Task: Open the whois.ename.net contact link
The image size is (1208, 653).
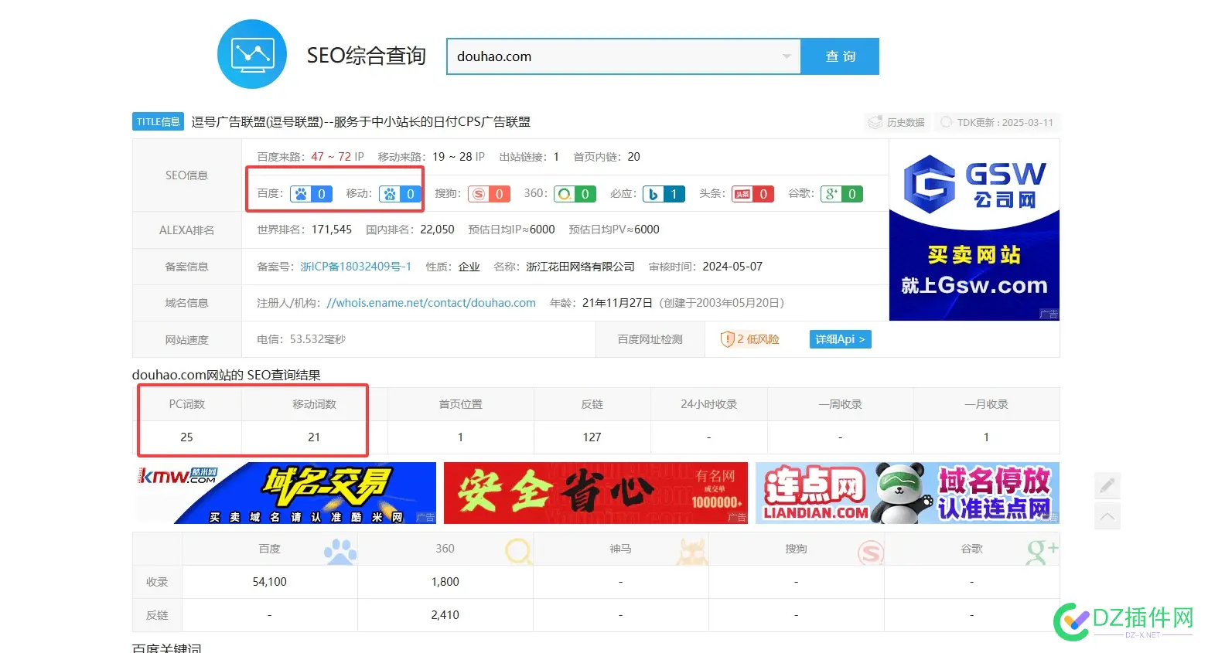Action: pyautogui.click(x=431, y=302)
